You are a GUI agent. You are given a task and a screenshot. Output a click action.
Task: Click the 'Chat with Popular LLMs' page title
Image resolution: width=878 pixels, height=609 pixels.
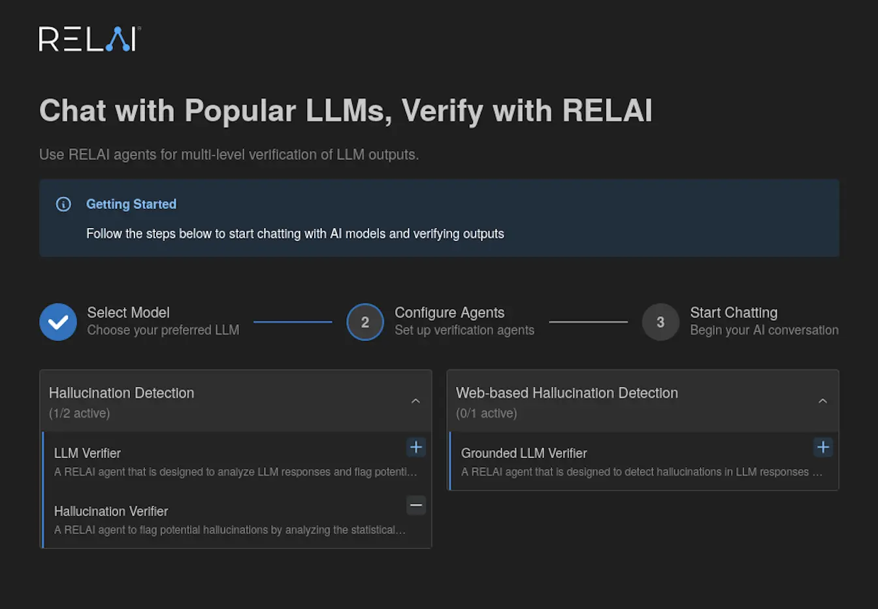(x=346, y=110)
